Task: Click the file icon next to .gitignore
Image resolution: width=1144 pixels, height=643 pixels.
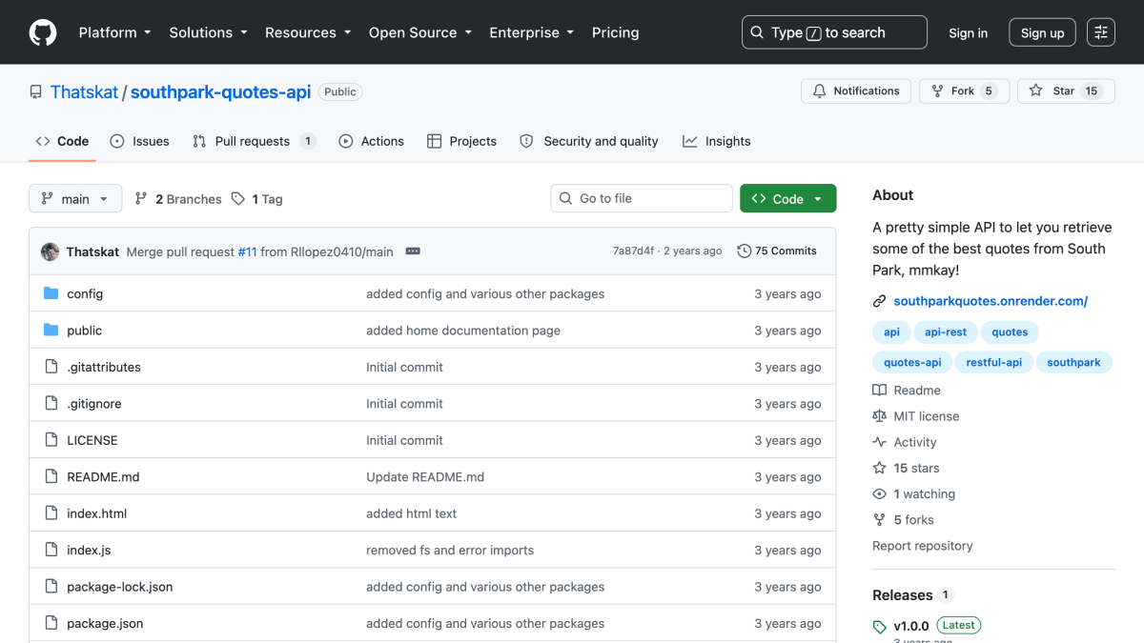Action: (51, 404)
